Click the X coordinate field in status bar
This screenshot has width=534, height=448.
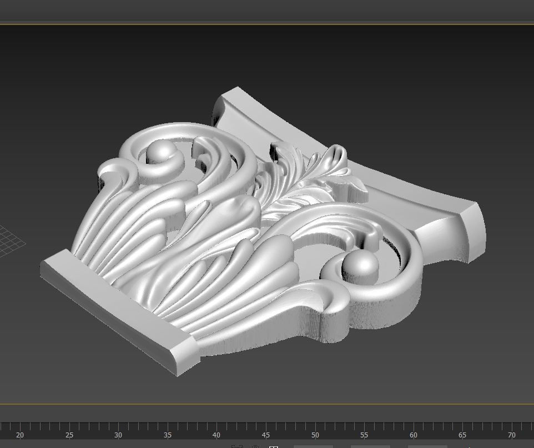[x=314, y=446]
